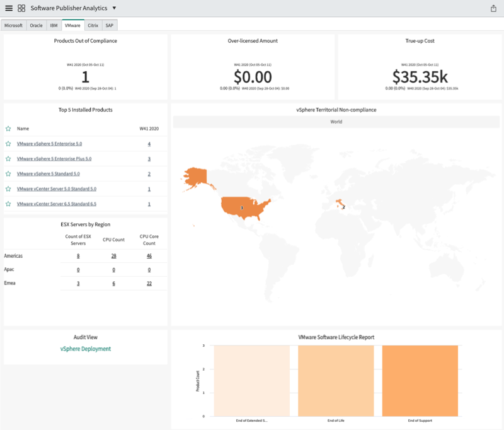Star VMware vCenter Server 5.0 Standard 5.0
Image resolution: width=504 pixels, height=430 pixels.
(x=8, y=189)
